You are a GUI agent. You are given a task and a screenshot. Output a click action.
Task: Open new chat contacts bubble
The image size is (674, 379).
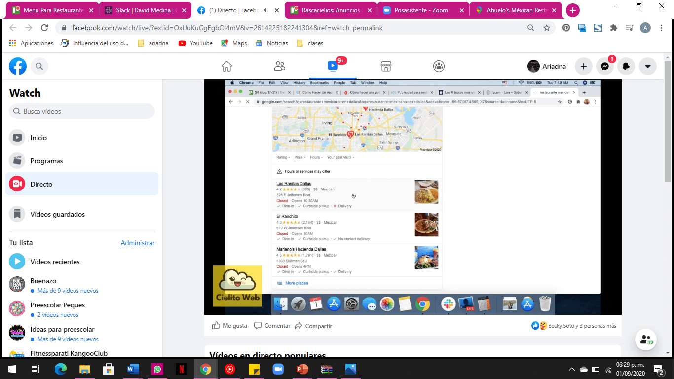[x=646, y=339]
